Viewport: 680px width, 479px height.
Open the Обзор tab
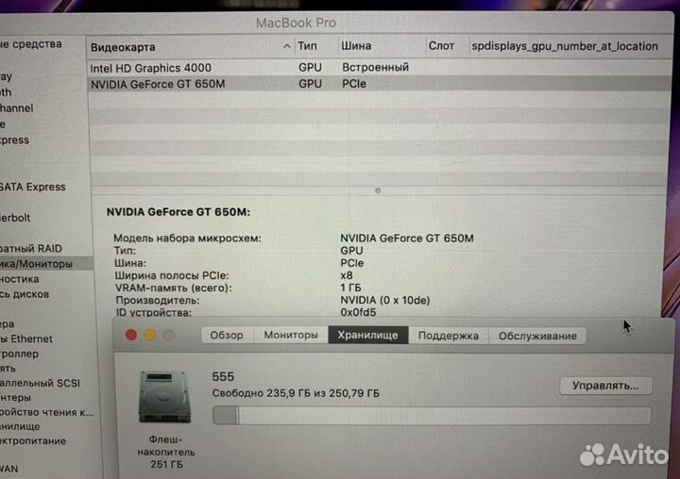point(227,336)
